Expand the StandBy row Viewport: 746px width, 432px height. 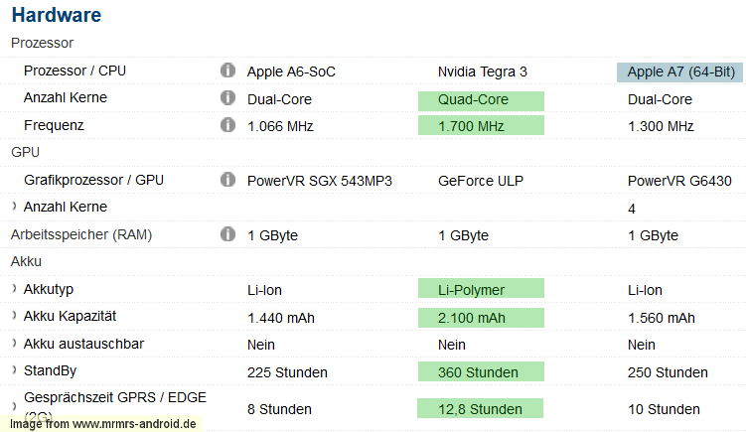point(14,369)
